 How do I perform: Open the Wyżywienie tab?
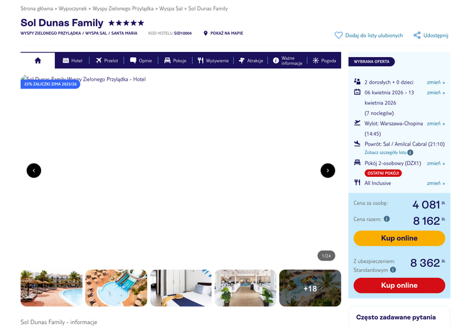[x=213, y=61]
